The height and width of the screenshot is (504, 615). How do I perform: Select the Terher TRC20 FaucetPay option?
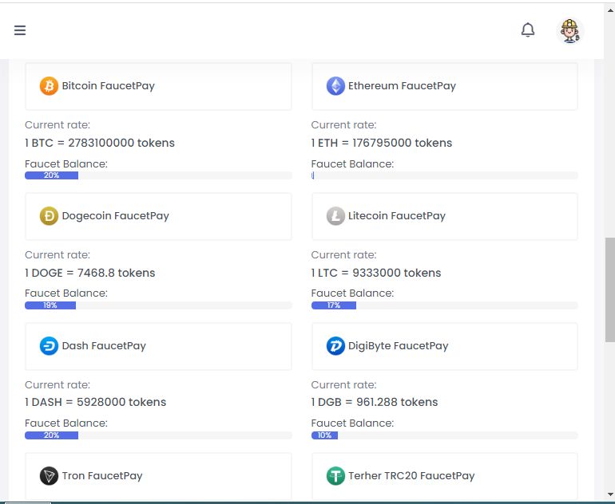pos(445,477)
